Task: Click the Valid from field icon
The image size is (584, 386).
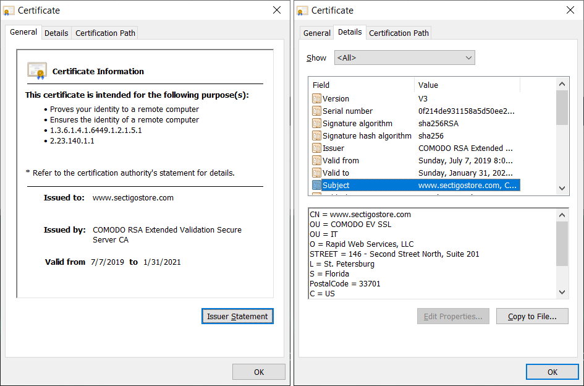Action: click(316, 160)
